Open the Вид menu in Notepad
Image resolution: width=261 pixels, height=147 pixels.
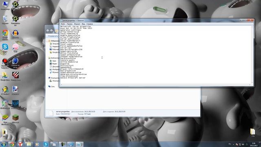[83, 24]
